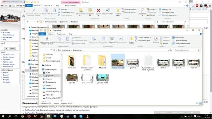Select GTA San Andreas User Files folder
This screenshot has width=212, height=119.
87,63
